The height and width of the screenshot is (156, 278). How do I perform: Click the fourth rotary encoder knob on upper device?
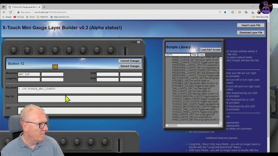55,51
